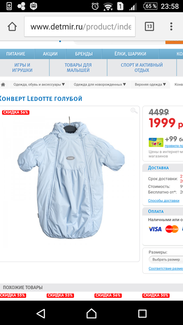Screen dimensions: 183x325
Task: Select ТОВАРЫ ДЛЯ МАЛЫШЕЙ category
Action: [78, 68]
